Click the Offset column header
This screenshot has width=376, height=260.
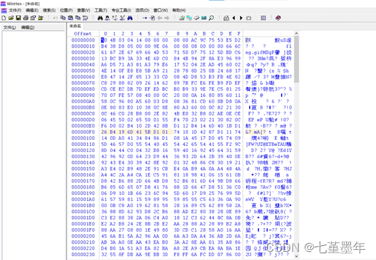(83, 34)
